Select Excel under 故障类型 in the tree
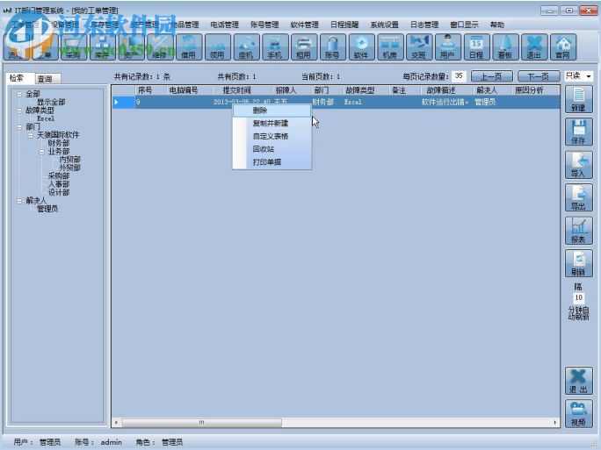This screenshot has width=601, height=450. [x=46, y=118]
